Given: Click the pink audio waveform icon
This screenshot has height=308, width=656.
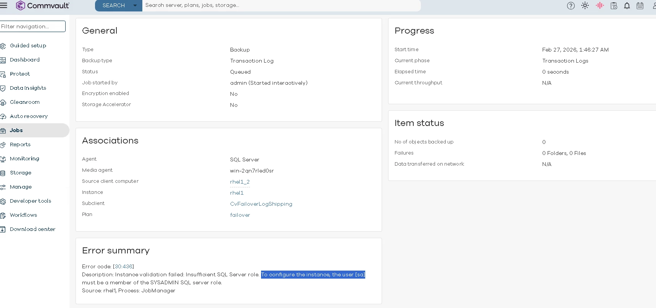Looking at the screenshot, I should 600,6.
